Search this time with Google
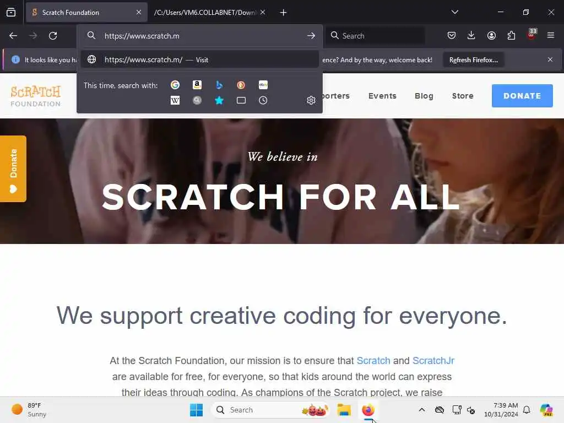The width and height of the screenshot is (564, 423). 175,85
